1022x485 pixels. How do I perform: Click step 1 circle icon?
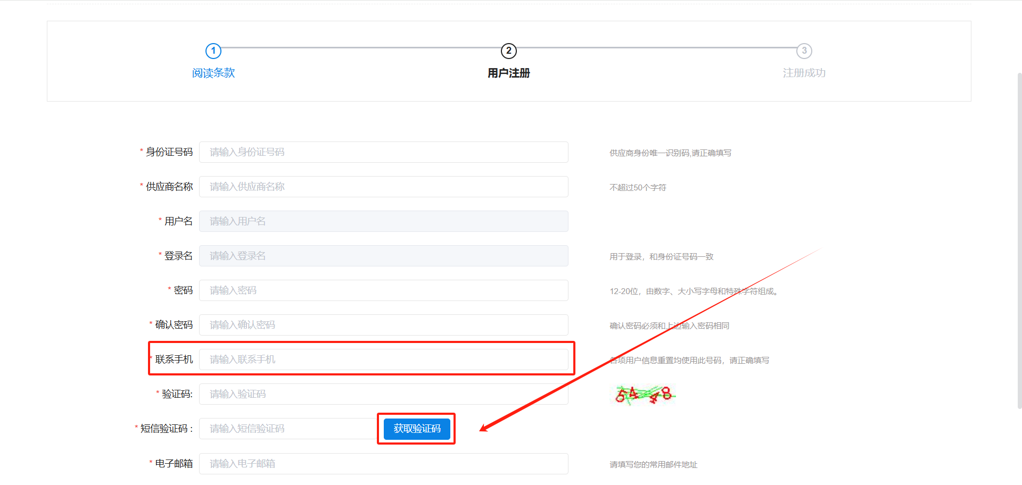tap(213, 51)
